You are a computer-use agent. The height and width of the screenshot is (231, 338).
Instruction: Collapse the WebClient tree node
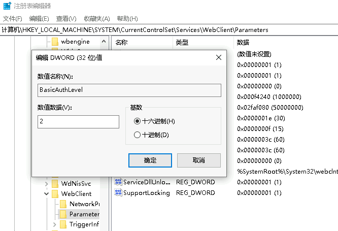47,193
